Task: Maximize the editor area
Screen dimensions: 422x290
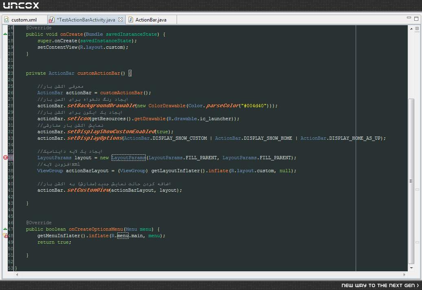Action: pyautogui.click(x=416, y=19)
